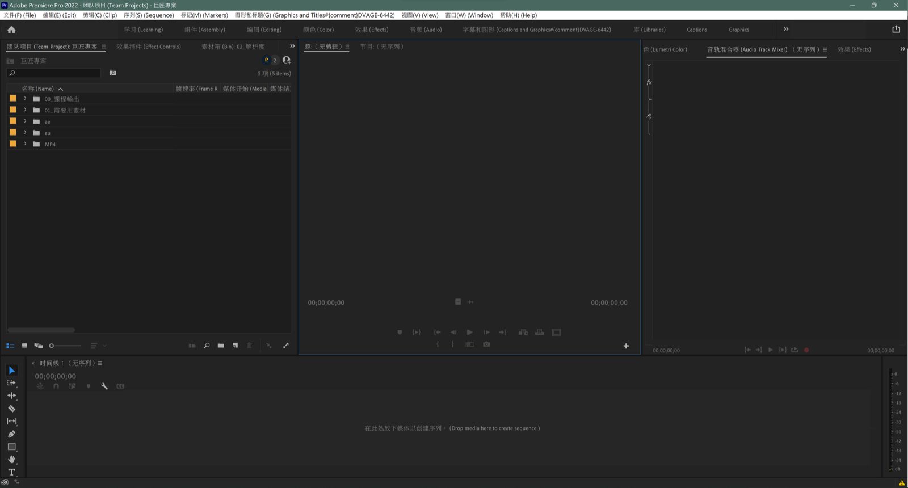Toggle timeline snapping magnet
Viewport: 908px width, 488px height.
(56, 386)
